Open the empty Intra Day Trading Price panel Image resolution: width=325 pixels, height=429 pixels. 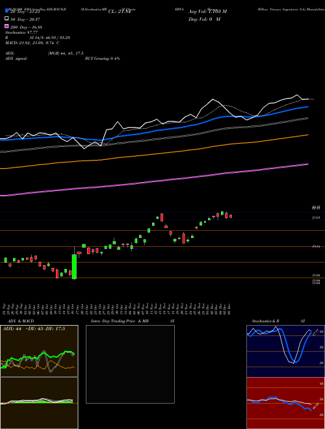tap(130, 364)
